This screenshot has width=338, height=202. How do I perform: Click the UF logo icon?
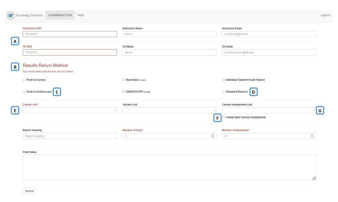(11, 15)
